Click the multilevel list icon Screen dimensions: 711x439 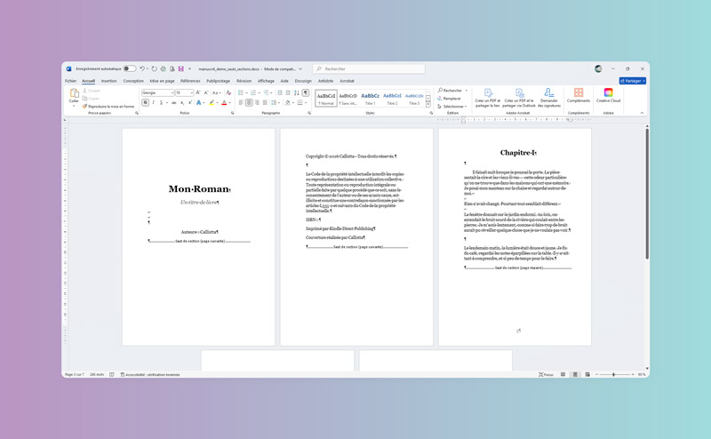pyautogui.click(x=266, y=92)
